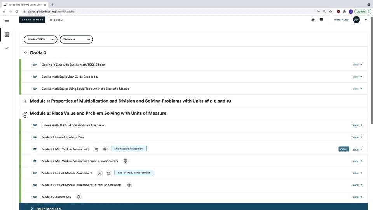The height and width of the screenshot is (210, 373).
Task: Click link icon for Getting in Sync row
Action: [x=35, y=65]
